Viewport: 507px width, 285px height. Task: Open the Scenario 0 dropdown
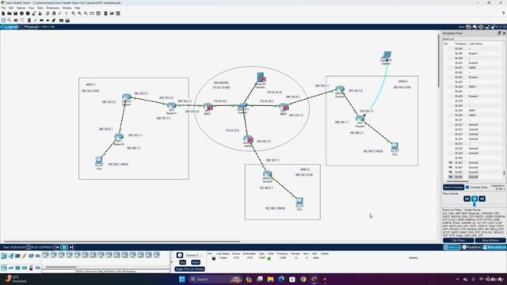[x=193, y=255]
